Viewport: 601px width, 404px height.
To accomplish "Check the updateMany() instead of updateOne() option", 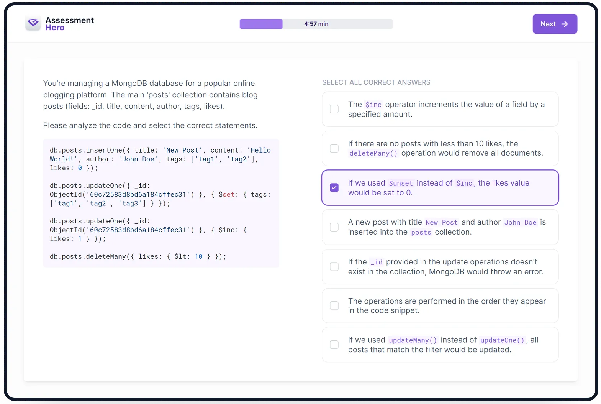I will [334, 345].
